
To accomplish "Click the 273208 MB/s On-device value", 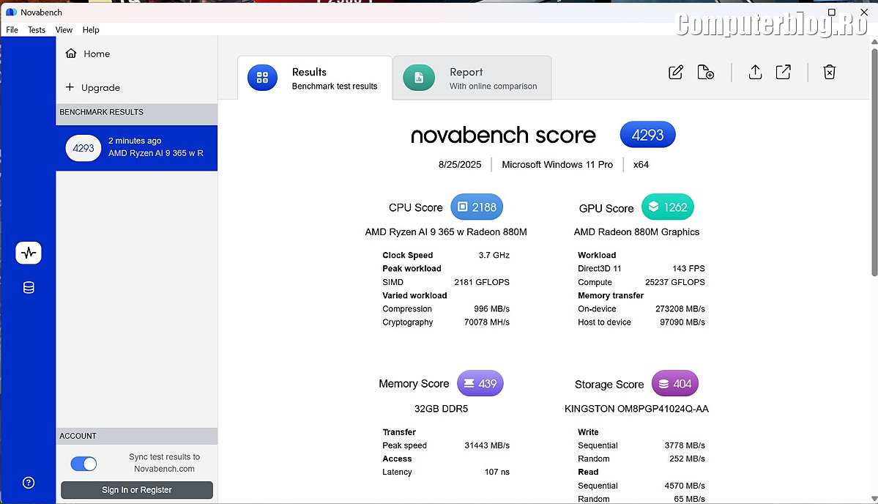I will click(680, 309).
